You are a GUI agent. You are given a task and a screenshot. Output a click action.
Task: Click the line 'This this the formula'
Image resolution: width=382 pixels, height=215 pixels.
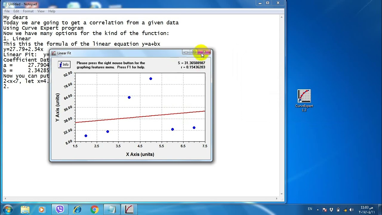tap(82, 44)
